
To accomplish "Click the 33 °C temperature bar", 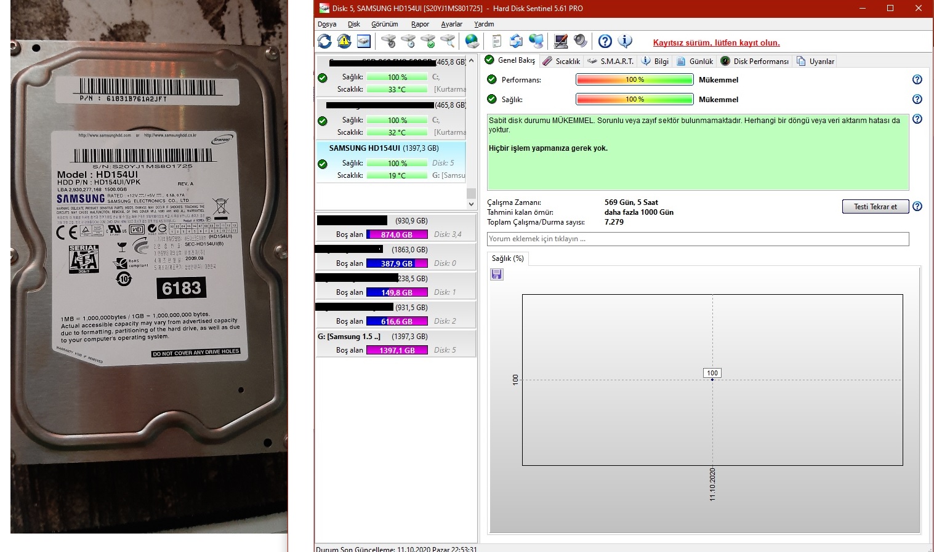I will pyautogui.click(x=397, y=89).
